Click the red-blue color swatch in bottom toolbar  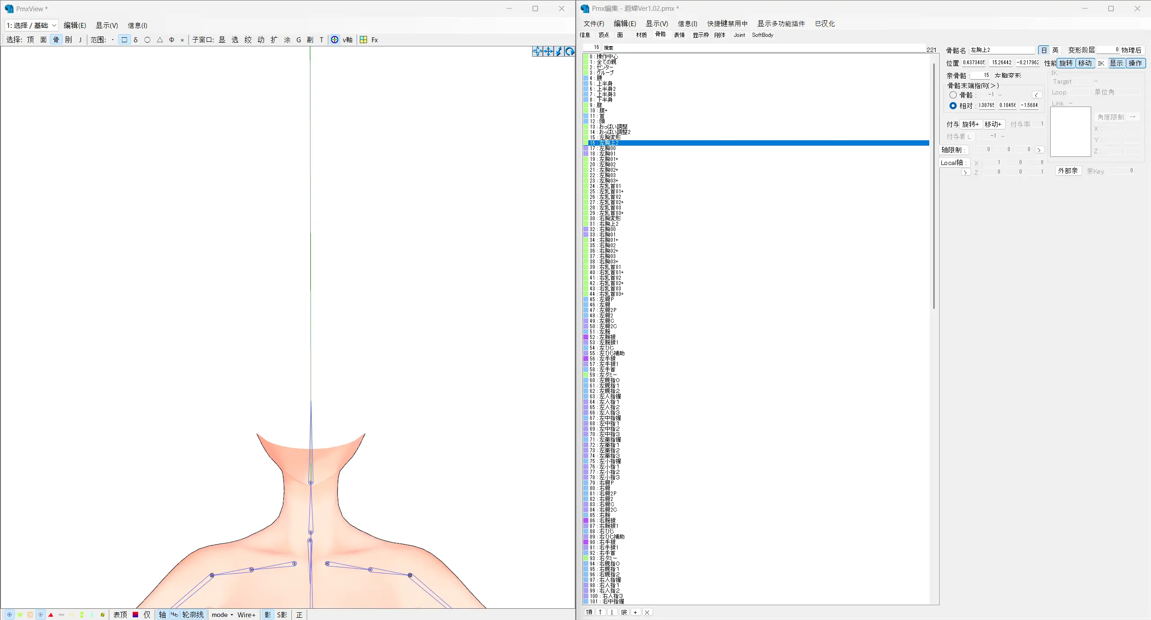click(x=135, y=615)
